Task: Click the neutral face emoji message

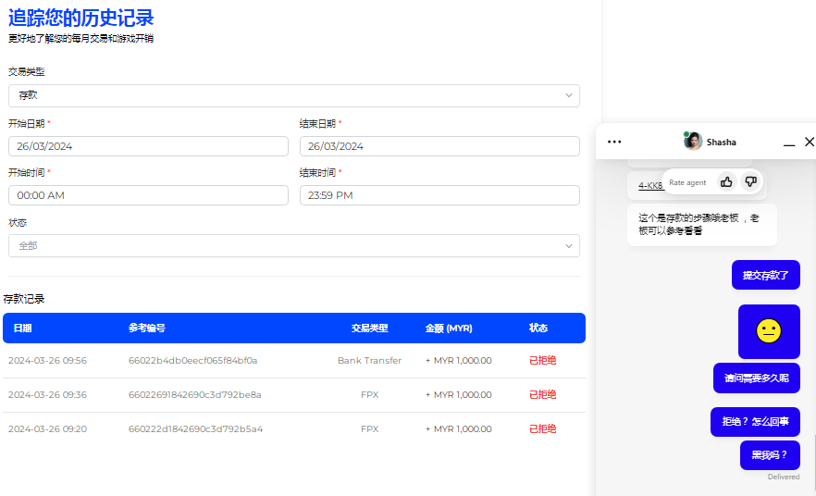Action: point(769,331)
